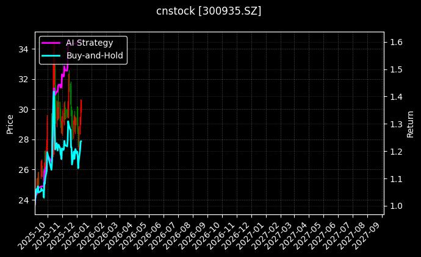The height and width of the screenshot is (257, 421).
Task: Click the 30 price tick label
Action: coord(25,110)
